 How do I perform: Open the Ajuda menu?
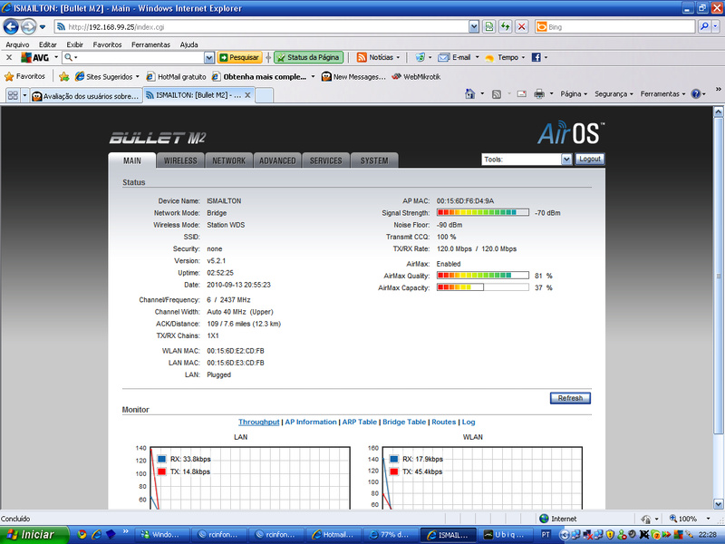click(x=188, y=44)
